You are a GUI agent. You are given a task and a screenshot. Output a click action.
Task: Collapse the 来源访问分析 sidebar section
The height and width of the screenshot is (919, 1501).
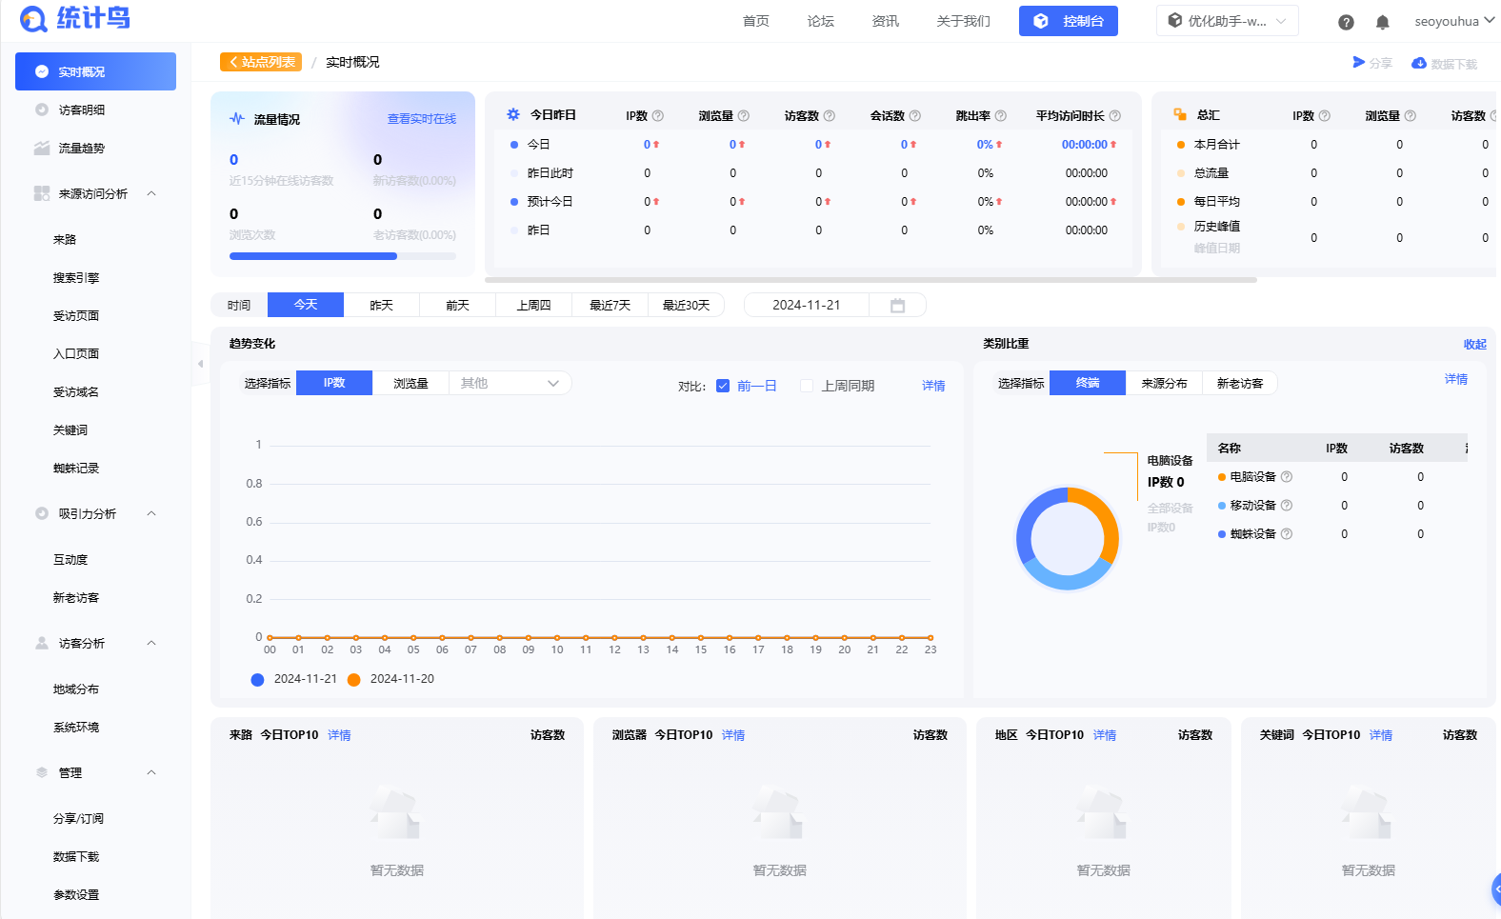coord(151,193)
